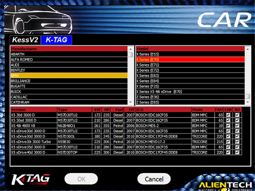Select X Series (E53) model

(190, 54)
